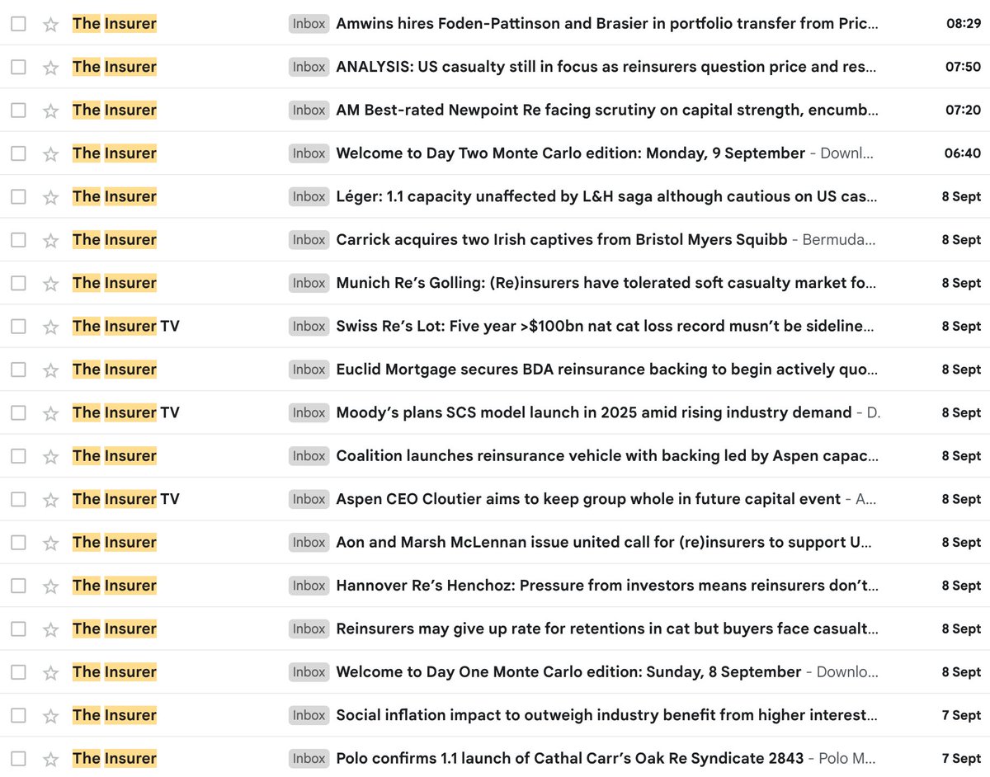Viewport: 990px width, 777px height.
Task: Star the Carrick acquires two Irish captives email
Action: 50,240
